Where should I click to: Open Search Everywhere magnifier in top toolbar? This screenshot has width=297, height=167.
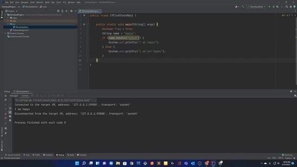(x=287, y=6)
